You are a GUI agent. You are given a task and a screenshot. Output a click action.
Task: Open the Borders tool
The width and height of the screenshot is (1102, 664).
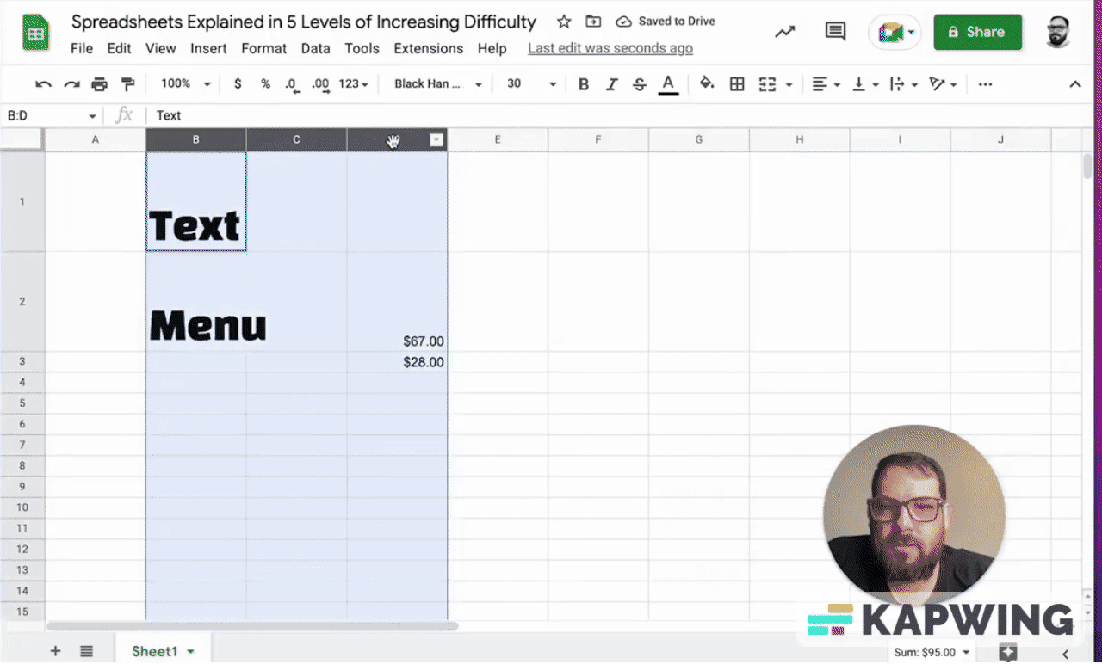(737, 84)
